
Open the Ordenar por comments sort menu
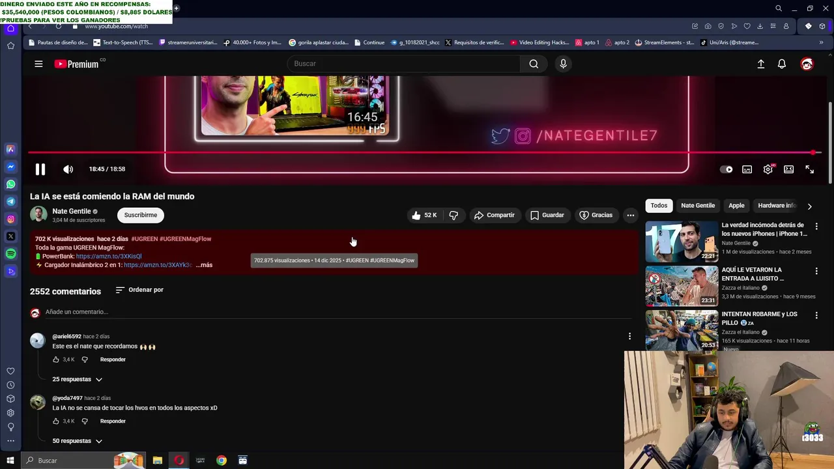coord(139,290)
